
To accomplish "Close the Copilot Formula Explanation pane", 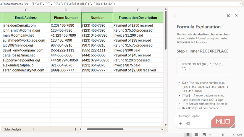I will [x=236, y=15].
